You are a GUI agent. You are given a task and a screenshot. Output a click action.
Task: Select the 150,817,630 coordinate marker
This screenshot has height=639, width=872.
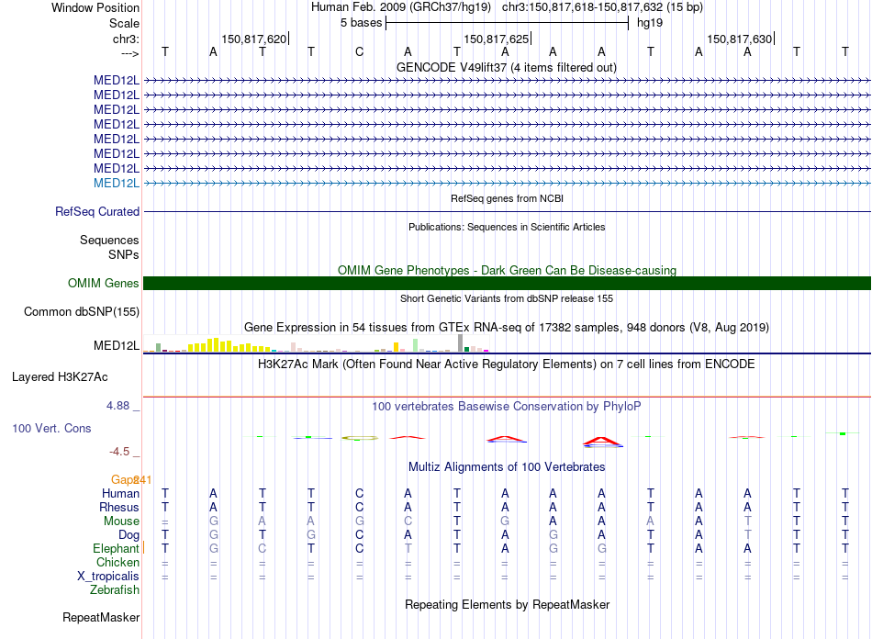point(740,39)
